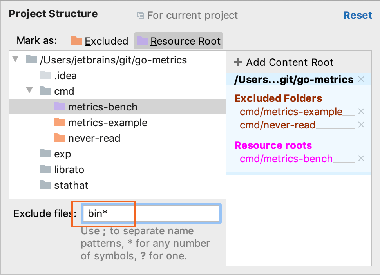The height and width of the screenshot is (275, 380).
Task: Click the Add Content Root plus icon
Action: 238,62
